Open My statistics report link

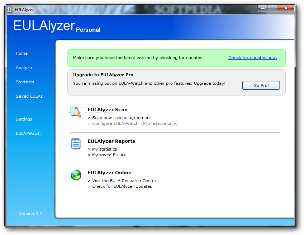105,149
